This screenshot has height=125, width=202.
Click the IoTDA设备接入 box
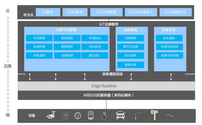point(141,12)
